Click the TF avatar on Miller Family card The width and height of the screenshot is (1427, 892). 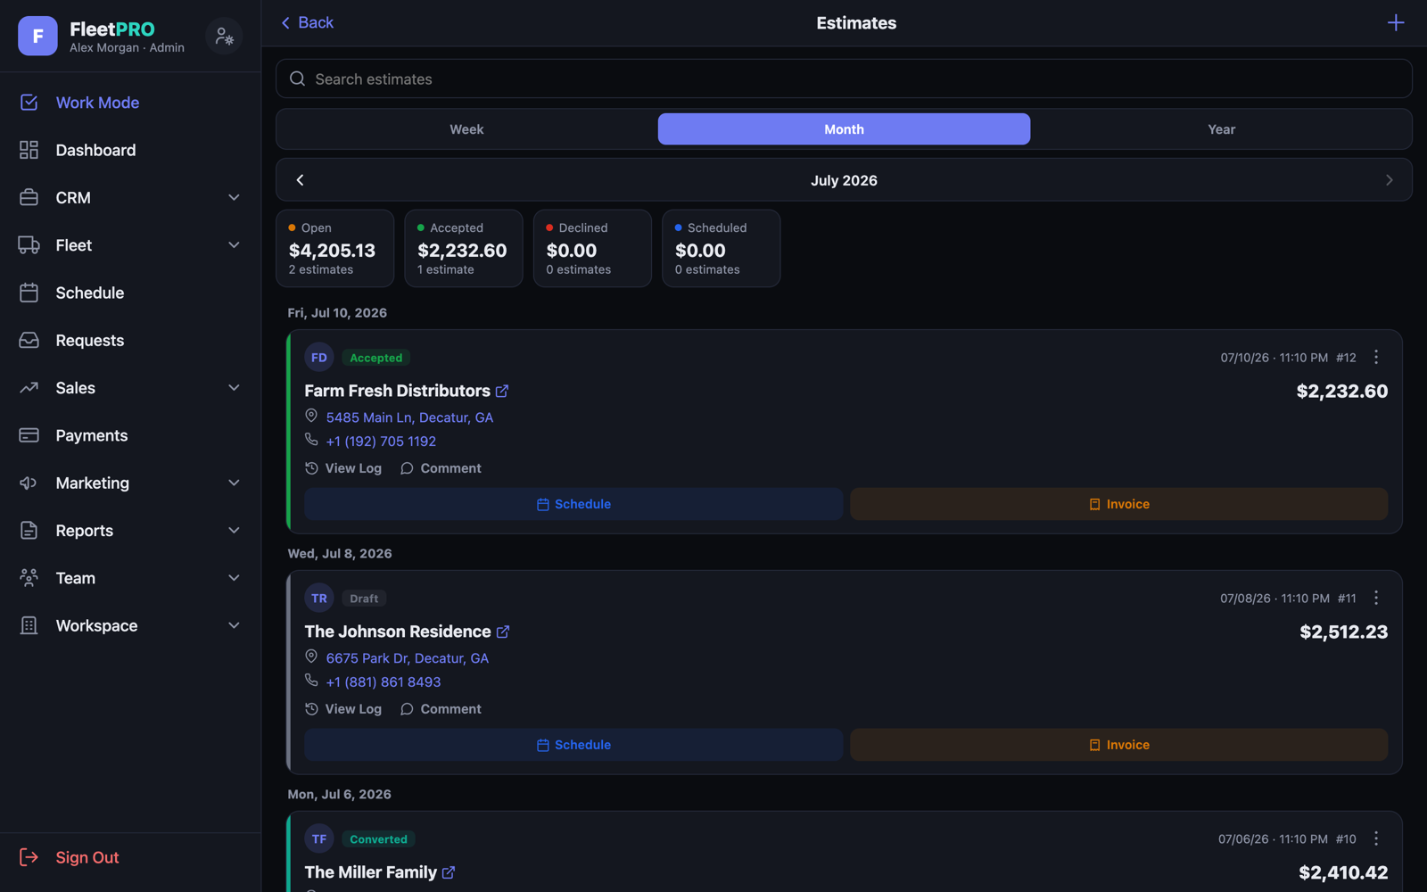tap(319, 839)
